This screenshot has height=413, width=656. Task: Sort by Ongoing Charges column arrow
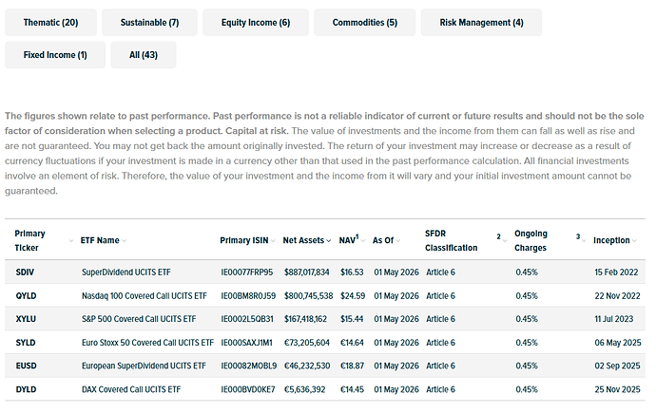pos(584,241)
